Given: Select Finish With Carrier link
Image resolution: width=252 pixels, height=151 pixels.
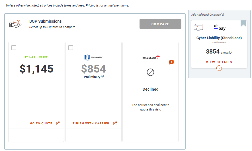Looking at the screenshot, I should (91, 124).
